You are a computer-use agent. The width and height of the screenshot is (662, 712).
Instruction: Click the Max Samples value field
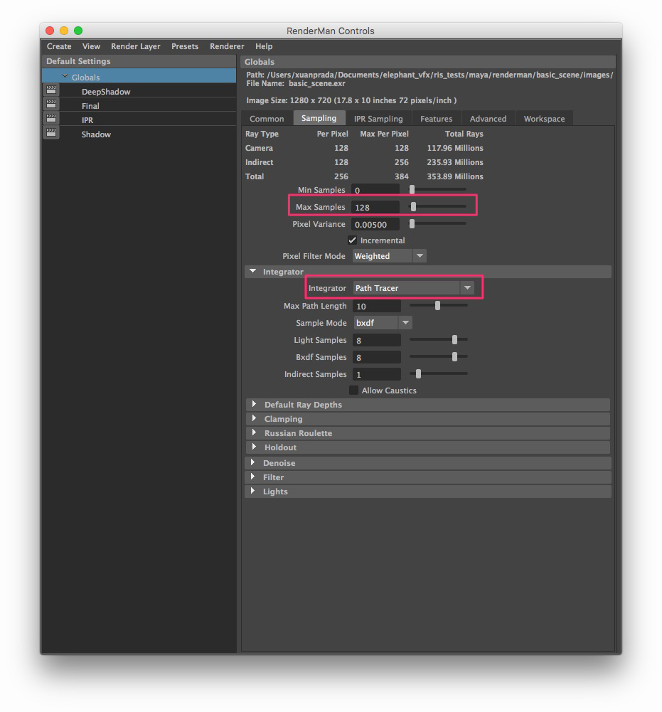pyautogui.click(x=375, y=207)
